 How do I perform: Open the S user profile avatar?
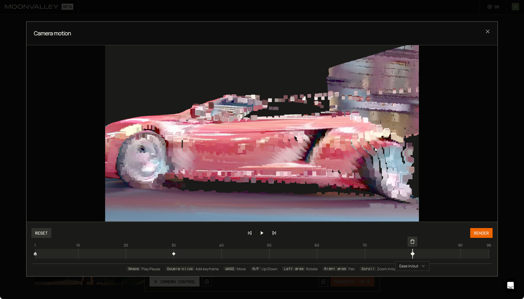(515, 7)
